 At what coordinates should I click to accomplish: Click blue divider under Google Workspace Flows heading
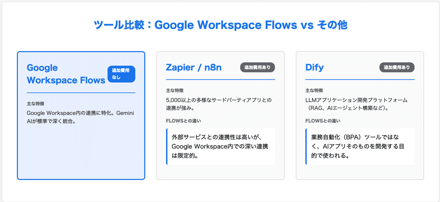tap(81, 93)
